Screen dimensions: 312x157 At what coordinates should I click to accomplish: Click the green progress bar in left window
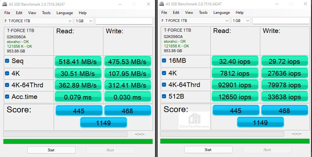78,142
